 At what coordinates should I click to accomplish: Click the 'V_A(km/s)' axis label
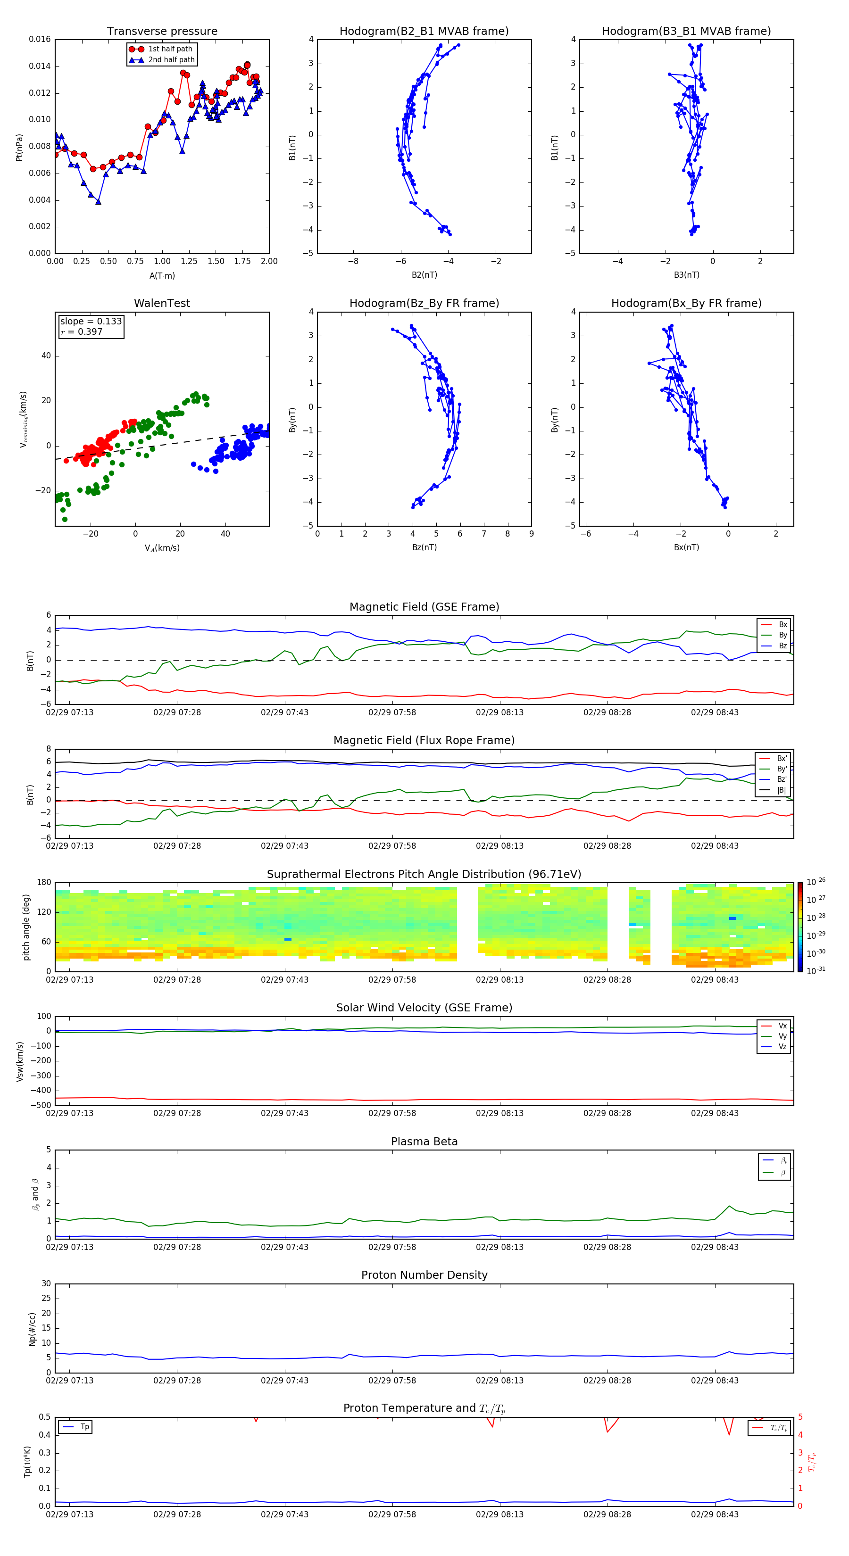click(162, 548)
